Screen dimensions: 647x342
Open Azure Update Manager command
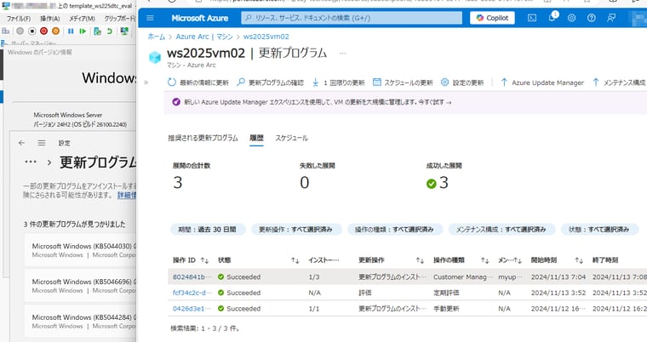point(542,83)
